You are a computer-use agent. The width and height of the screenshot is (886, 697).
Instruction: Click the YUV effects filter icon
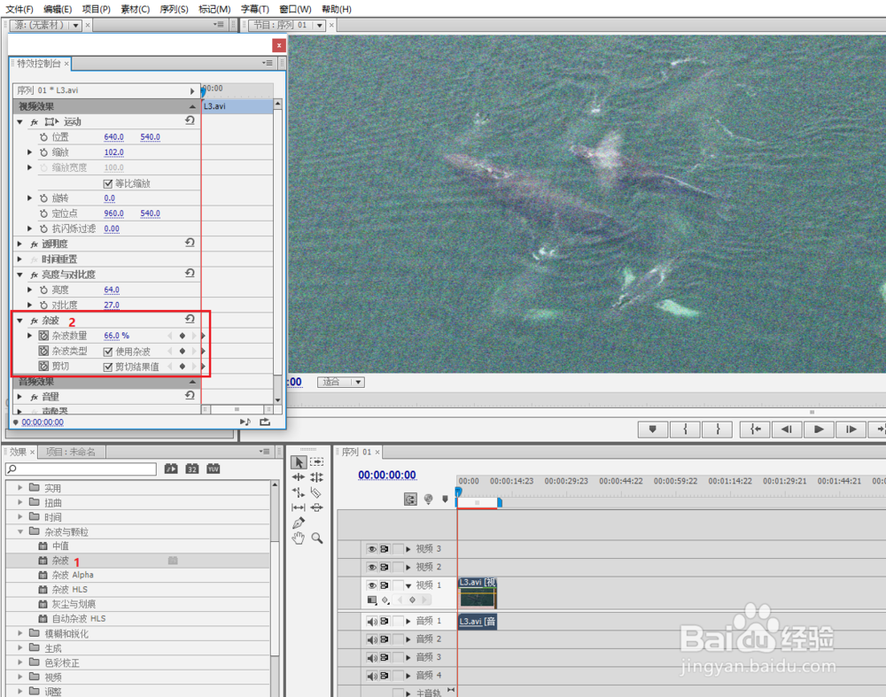pos(213,469)
